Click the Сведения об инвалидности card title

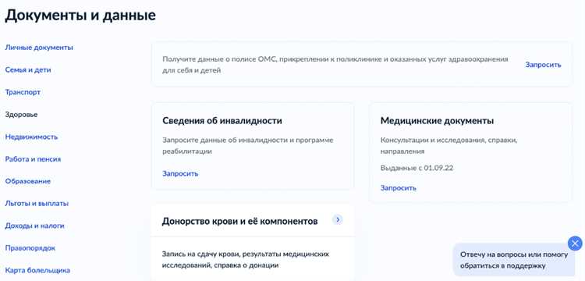click(x=222, y=121)
